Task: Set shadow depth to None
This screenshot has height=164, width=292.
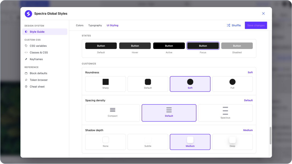Action: coord(106,142)
